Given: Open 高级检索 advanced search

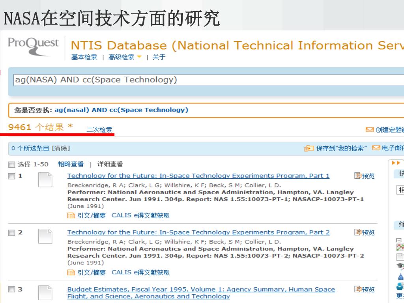Looking at the screenshot, I should point(121,57).
